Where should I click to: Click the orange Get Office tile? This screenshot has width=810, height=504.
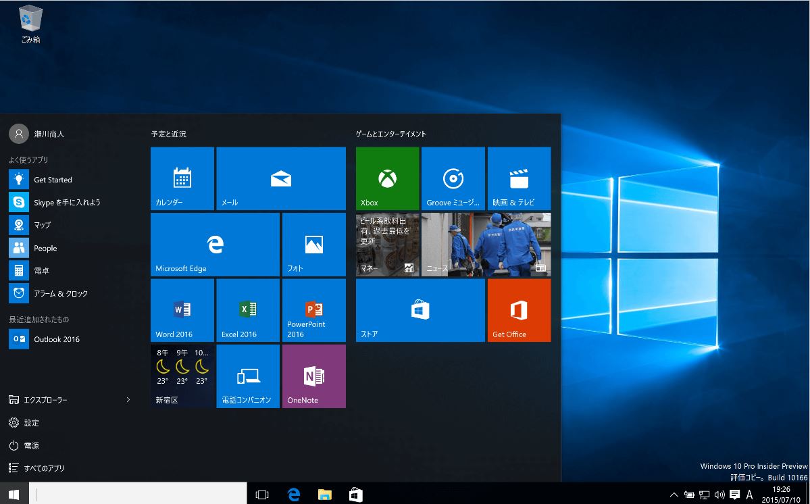coord(519,310)
